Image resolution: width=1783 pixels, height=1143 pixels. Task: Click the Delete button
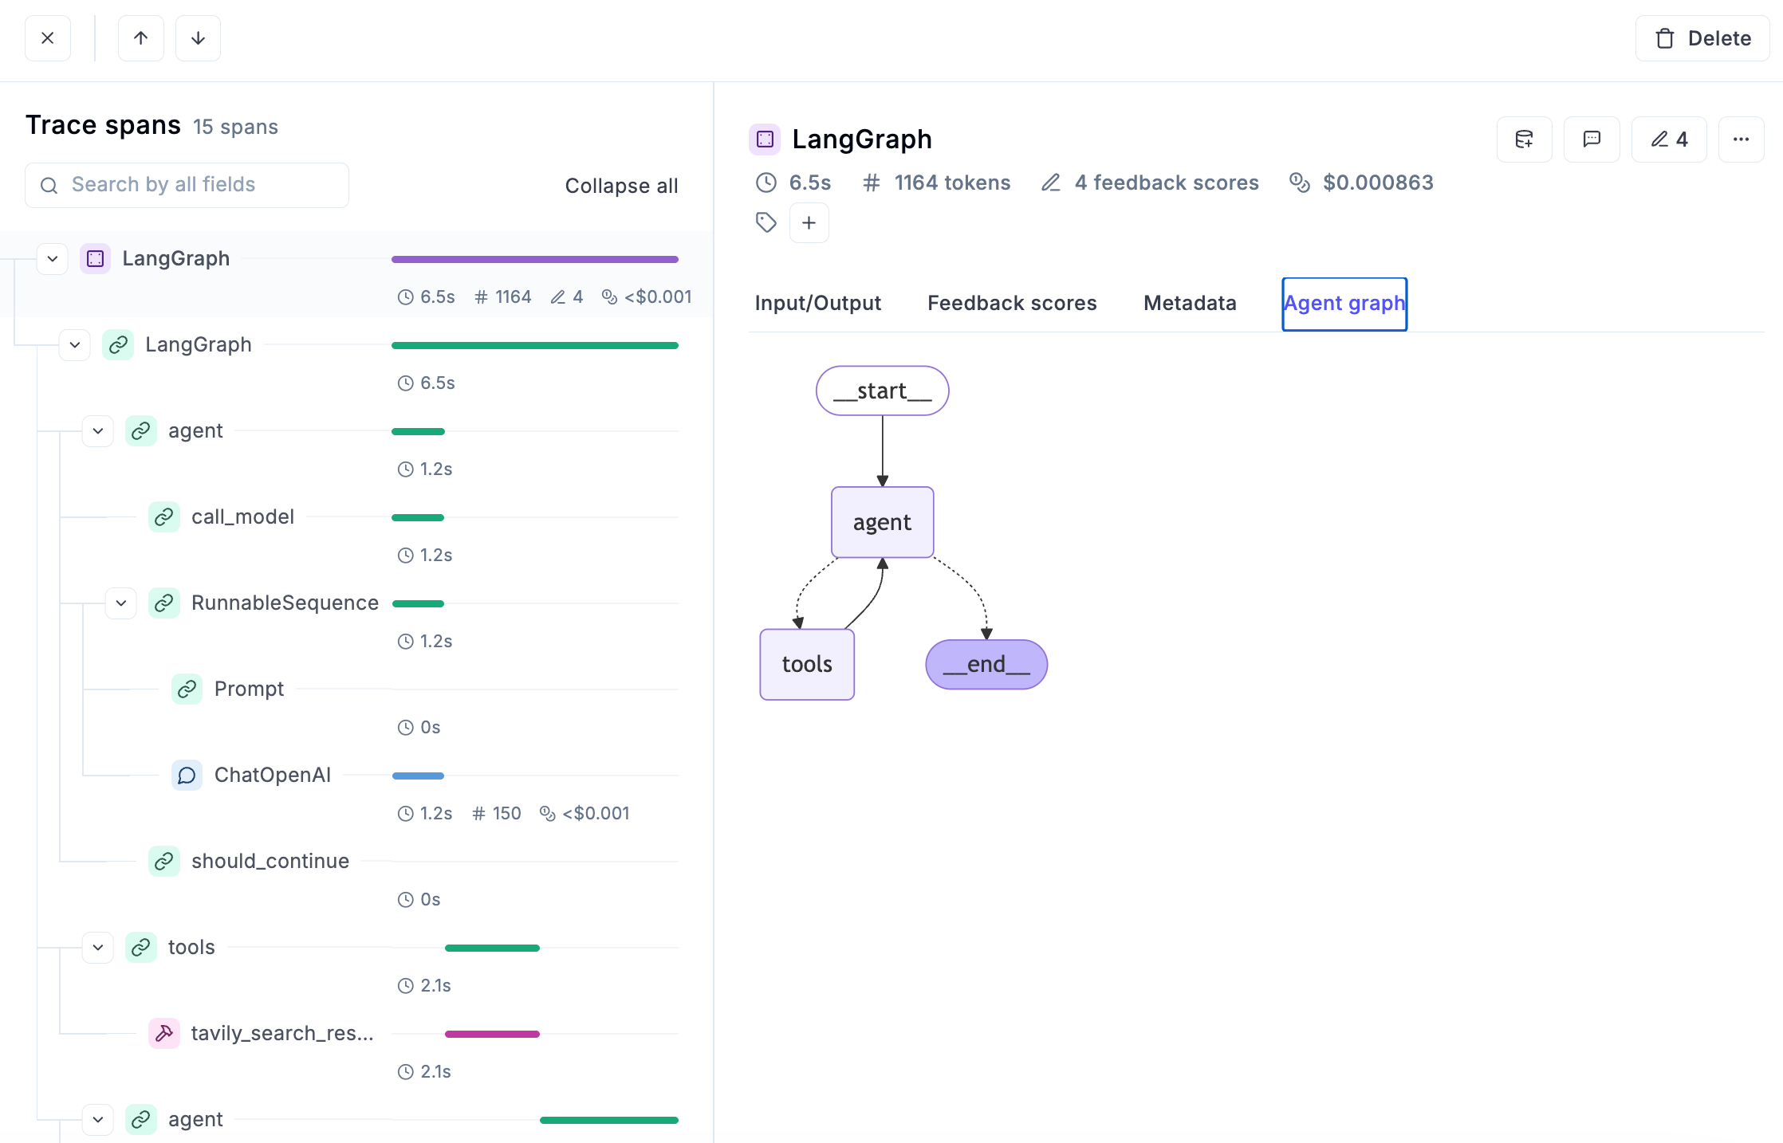1702,37
